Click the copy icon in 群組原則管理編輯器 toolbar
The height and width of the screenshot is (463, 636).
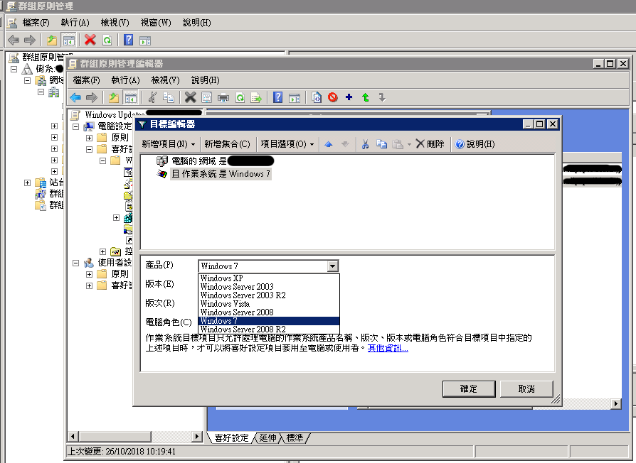click(169, 97)
